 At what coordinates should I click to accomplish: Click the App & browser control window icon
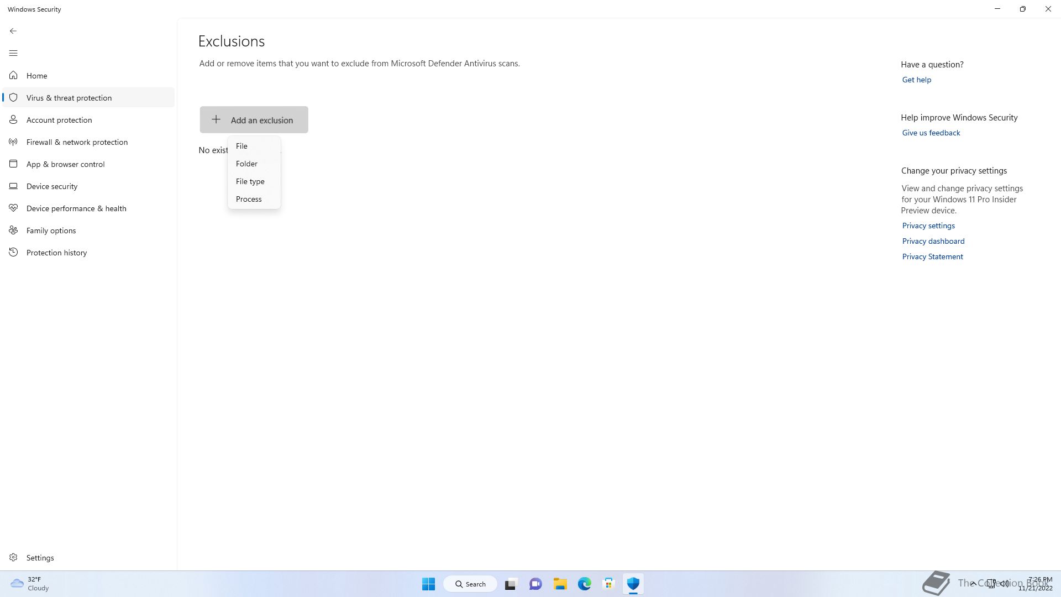click(13, 164)
